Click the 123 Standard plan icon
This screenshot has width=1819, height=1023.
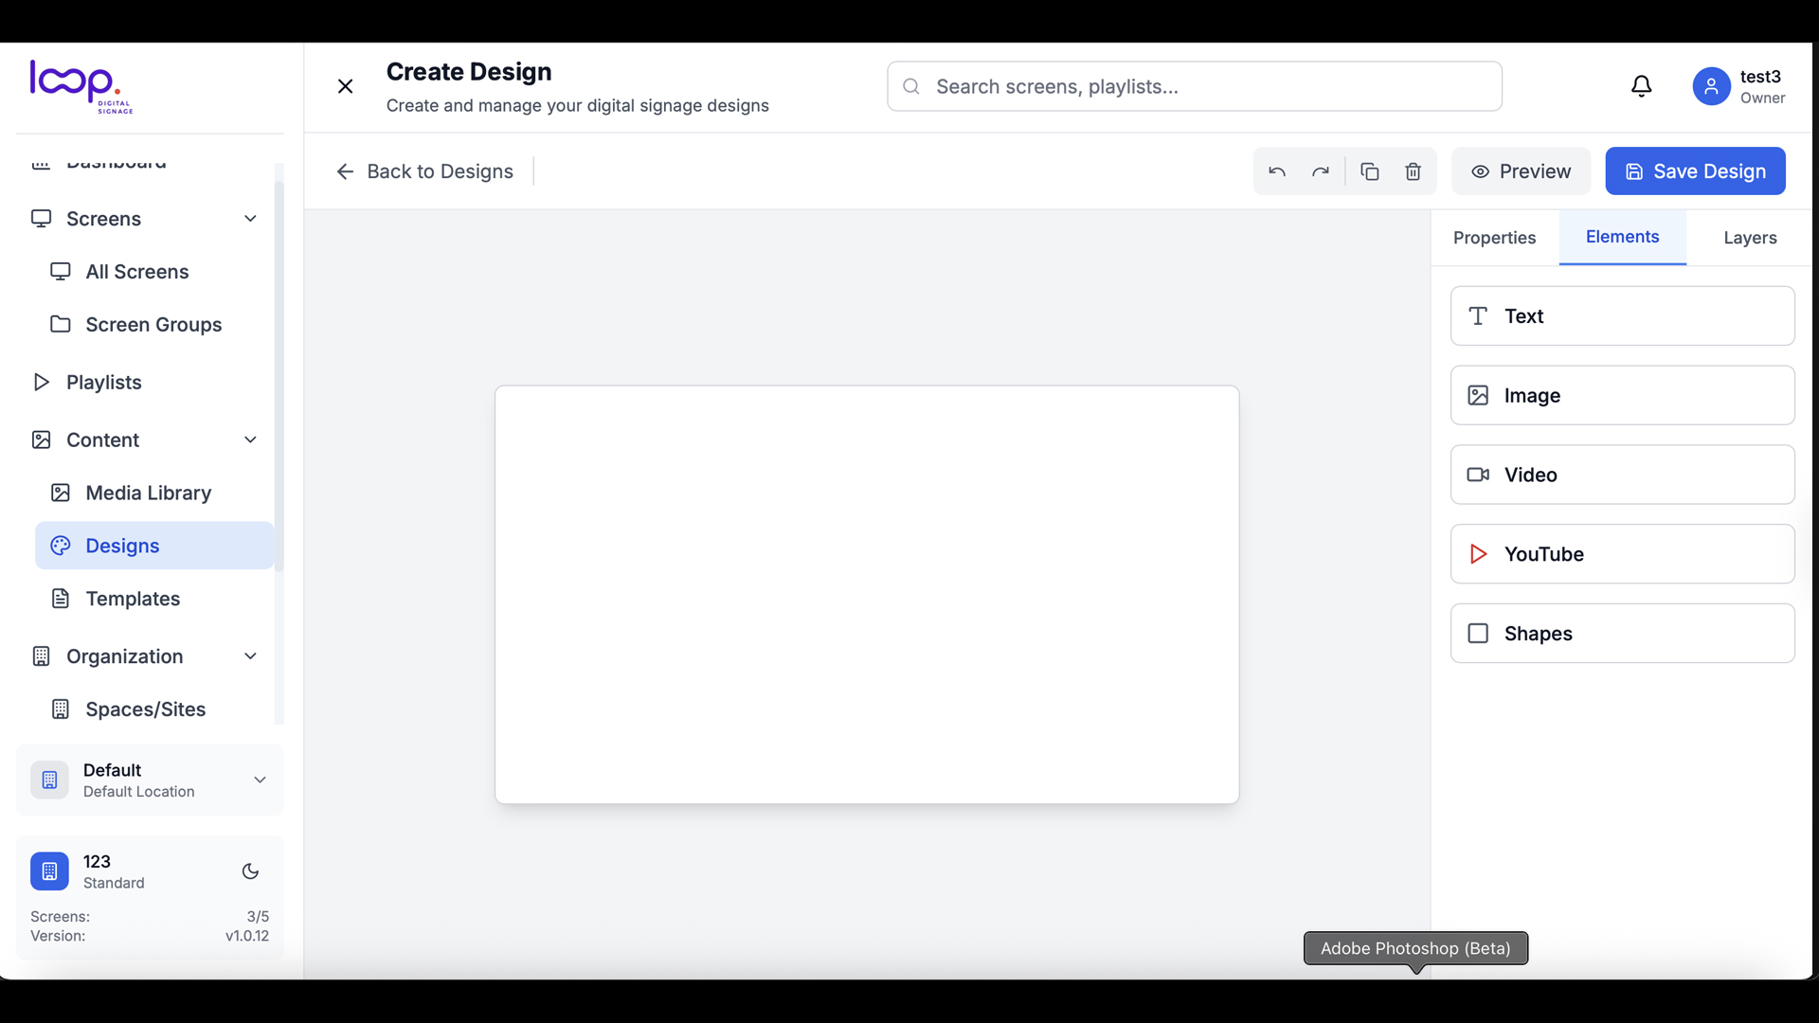pos(49,871)
